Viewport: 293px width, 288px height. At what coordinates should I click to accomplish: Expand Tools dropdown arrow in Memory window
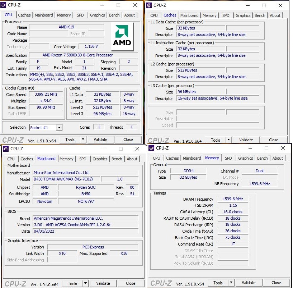231,283
